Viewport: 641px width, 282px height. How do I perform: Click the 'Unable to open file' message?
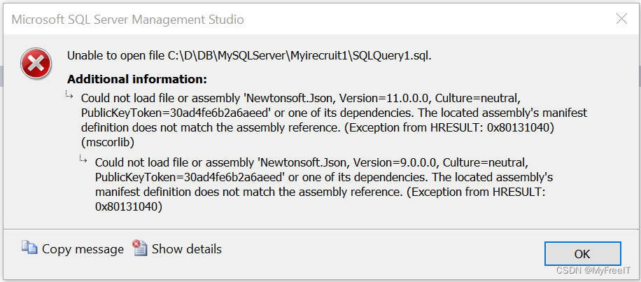[249, 56]
